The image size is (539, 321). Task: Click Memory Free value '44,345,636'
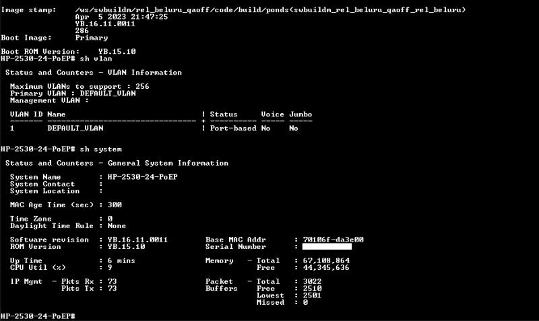[326, 267]
